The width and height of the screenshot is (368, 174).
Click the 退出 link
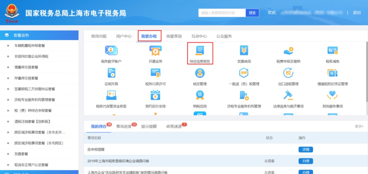click(357, 13)
